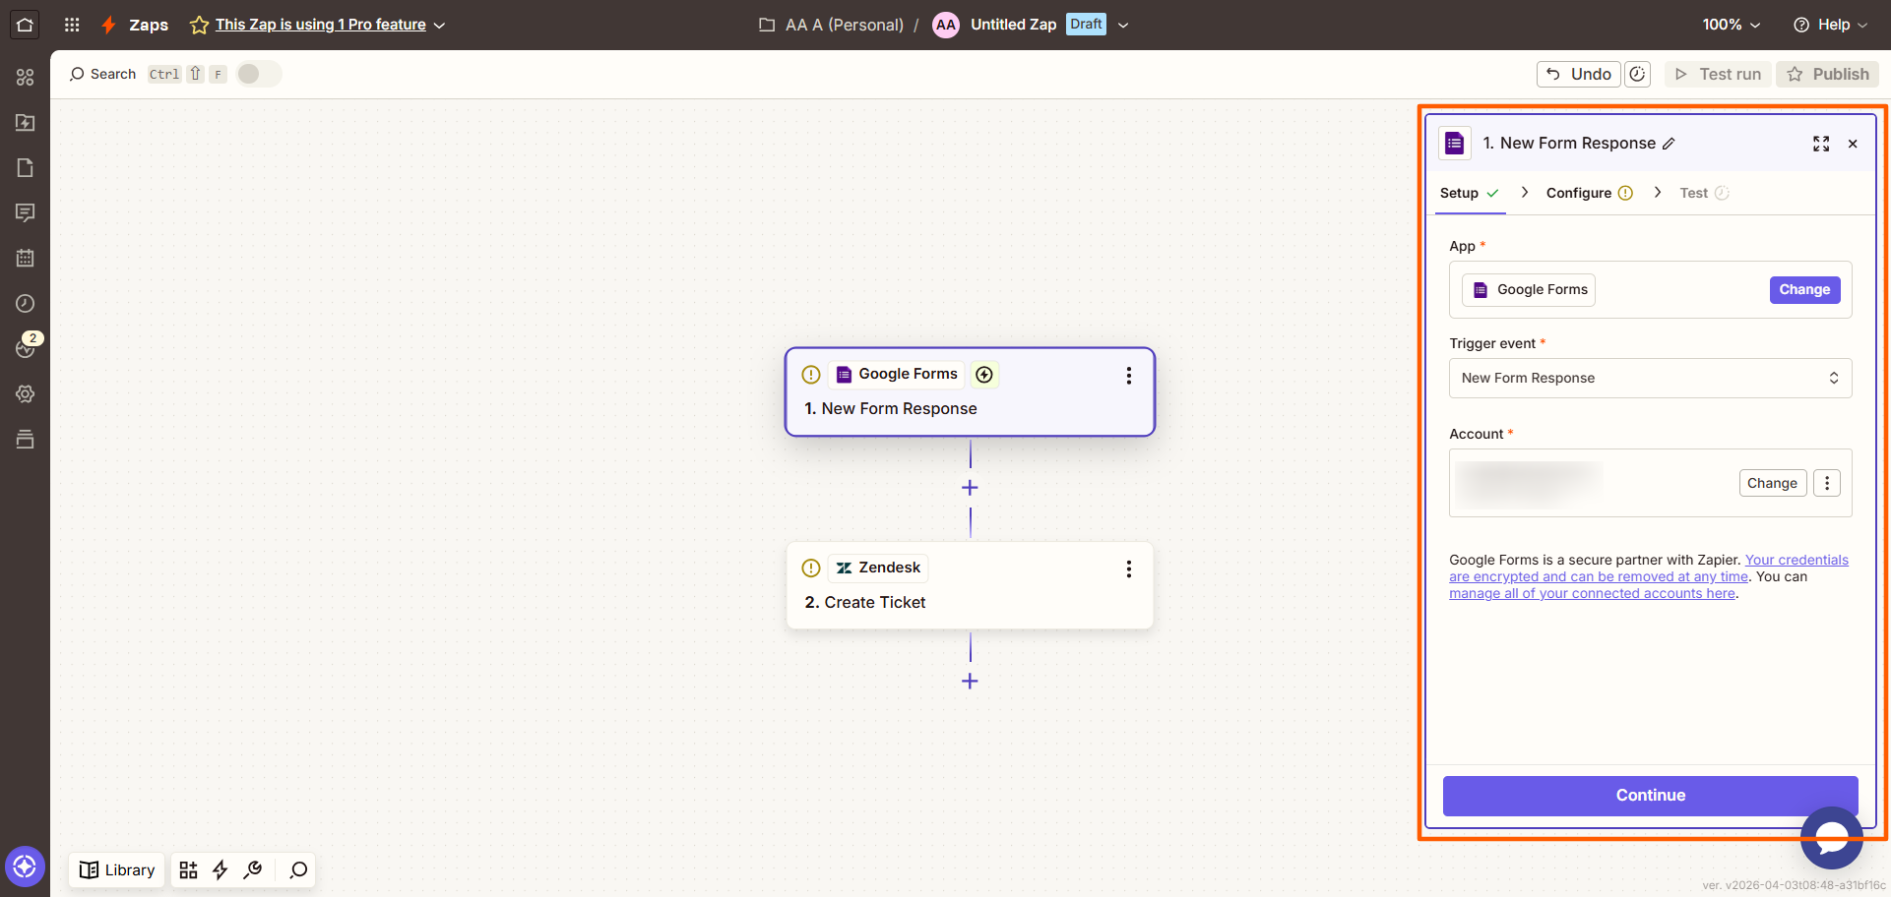Click the Undo button
This screenshot has width=1891, height=897.
[1578, 74]
